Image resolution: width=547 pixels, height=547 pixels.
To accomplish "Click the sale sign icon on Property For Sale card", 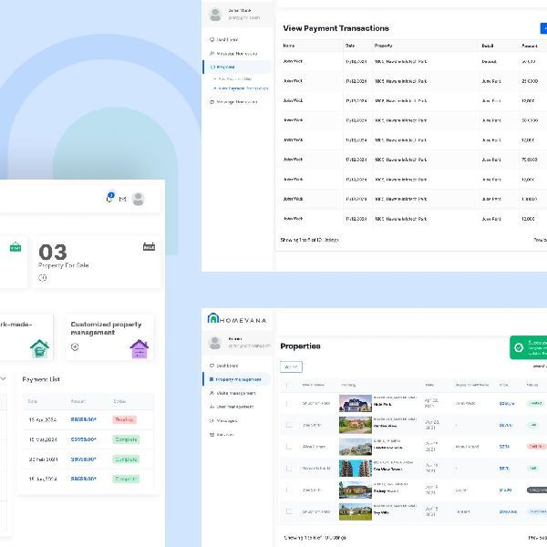I will coord(150,246).
